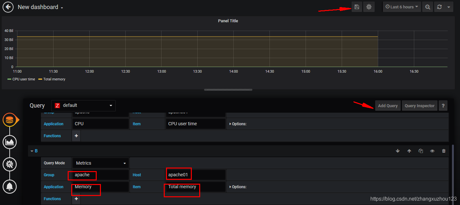This screenshot has height=205, width=460.
Task: Open the Query Mode Metrics dropdown
Action: 100,163
